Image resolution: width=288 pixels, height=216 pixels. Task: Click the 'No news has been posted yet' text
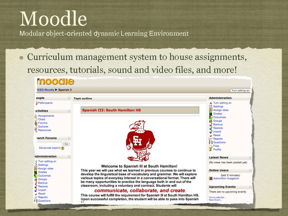click(228, 163)
